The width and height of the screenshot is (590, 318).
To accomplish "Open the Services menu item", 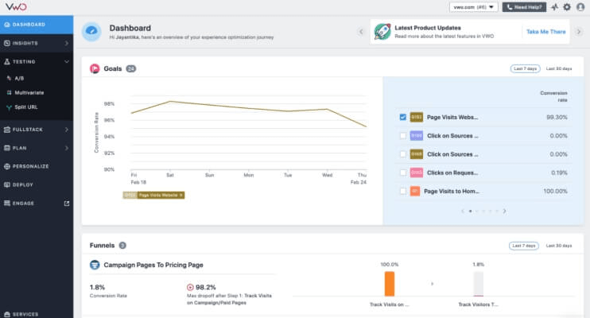I will 37,314.
